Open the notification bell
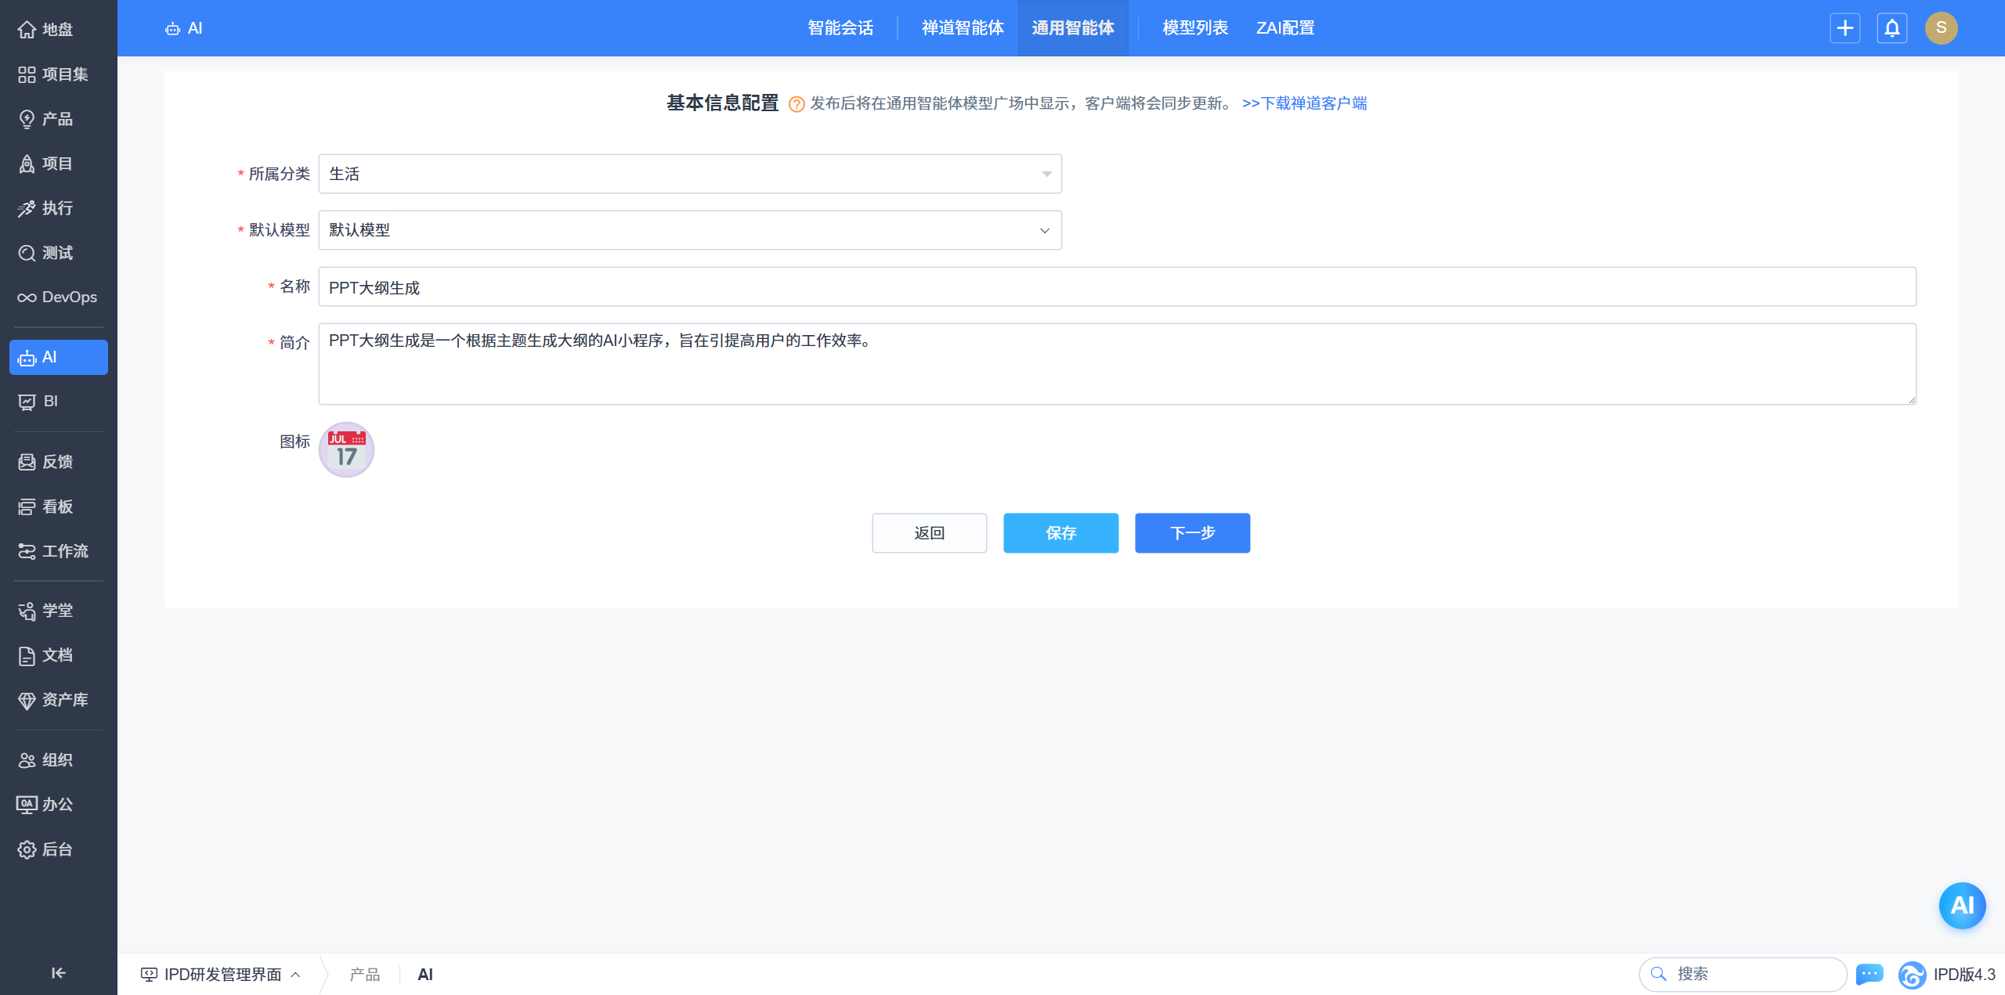This screenshot has width=2005, height=995. 1891,28
